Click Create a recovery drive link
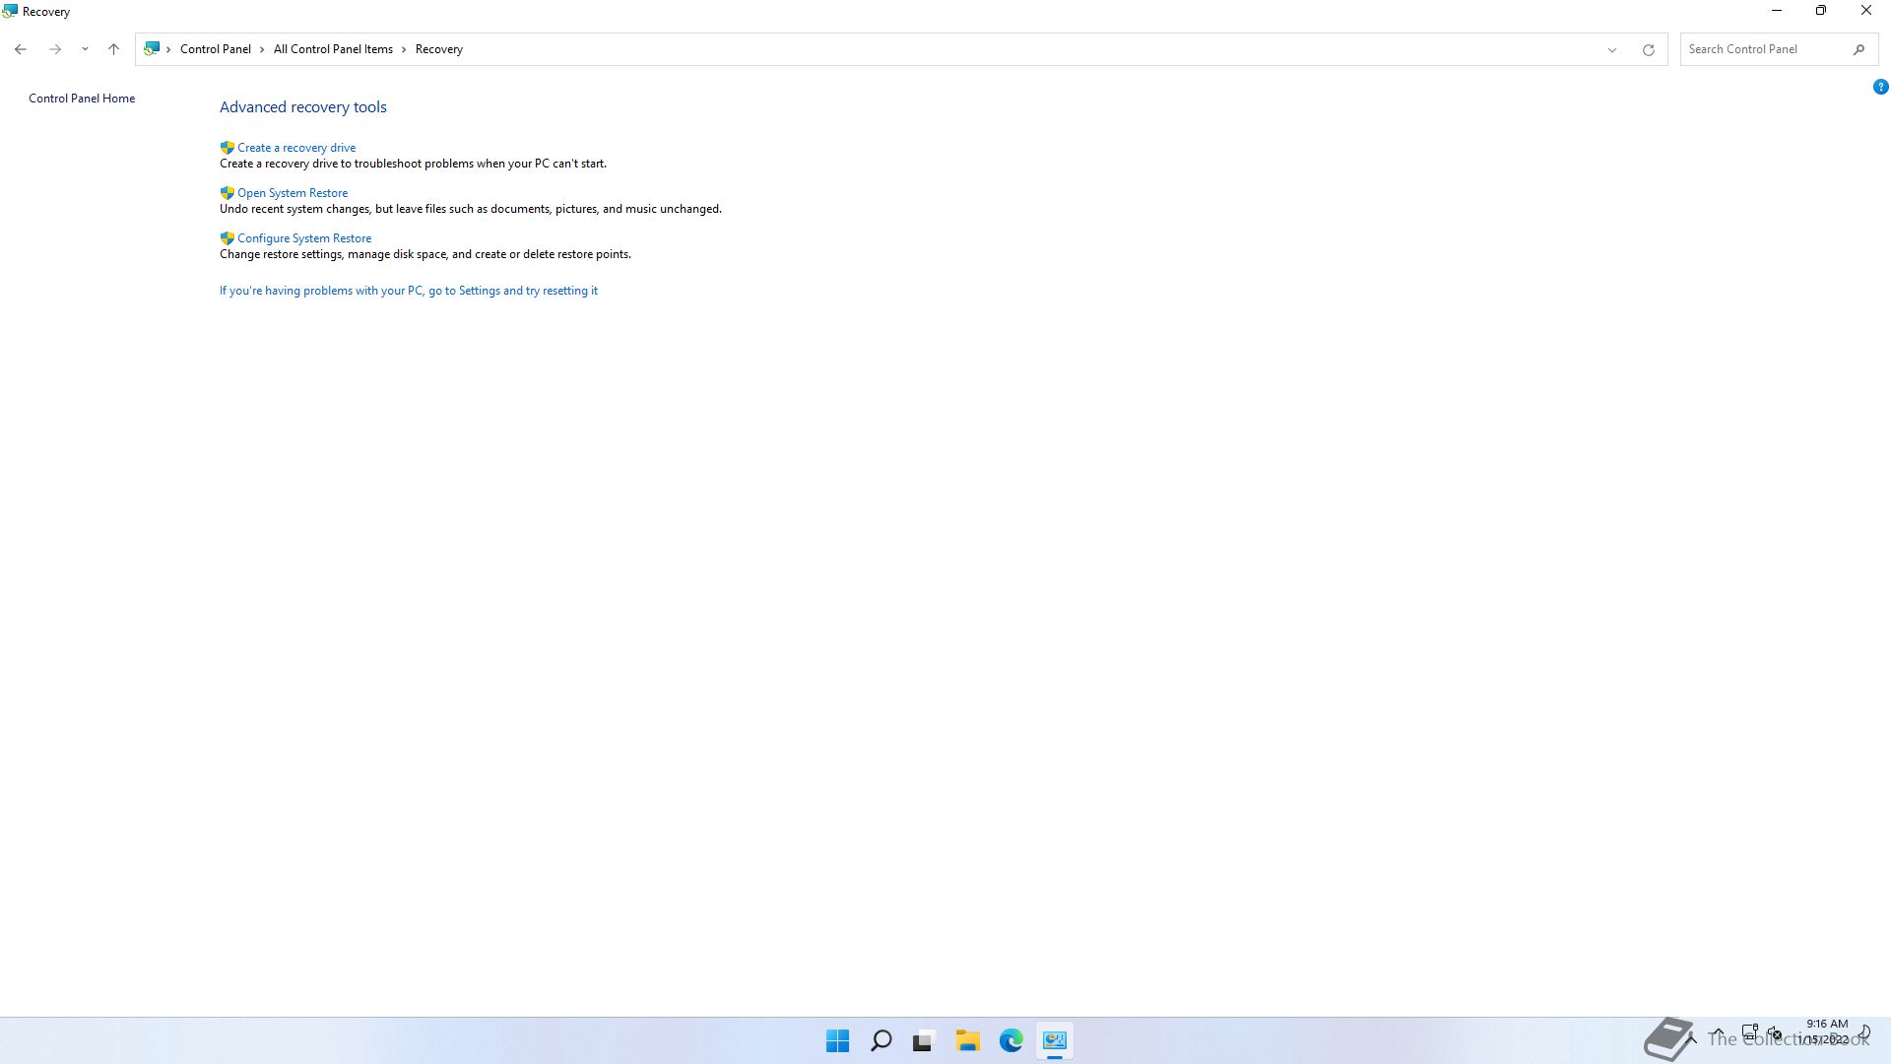This screenshot has width=1891, height=1064. pyautogui.click(x=296, y=148)
